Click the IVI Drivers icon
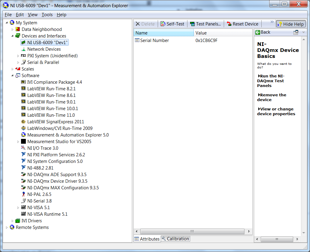Viewport: 310px width, 252px height. (18, 221)
